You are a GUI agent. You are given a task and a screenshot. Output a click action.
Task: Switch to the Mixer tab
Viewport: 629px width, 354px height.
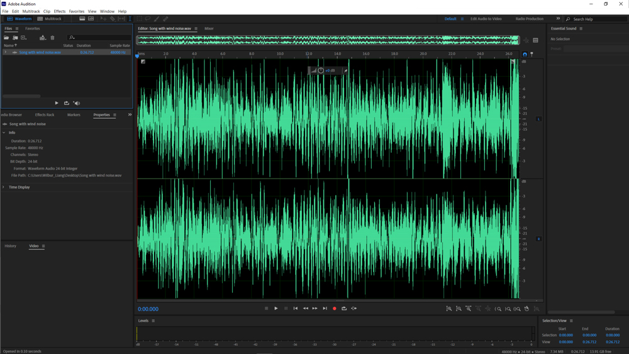pyautogui.click(x=209, y=29)
